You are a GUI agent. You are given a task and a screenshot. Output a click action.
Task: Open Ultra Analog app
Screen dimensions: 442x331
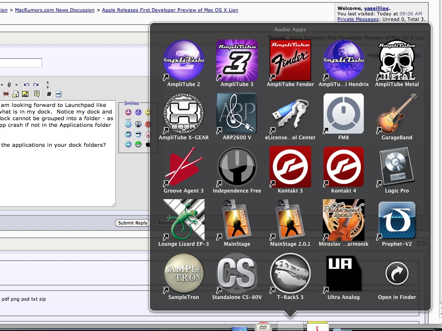[x=343, y=273]
